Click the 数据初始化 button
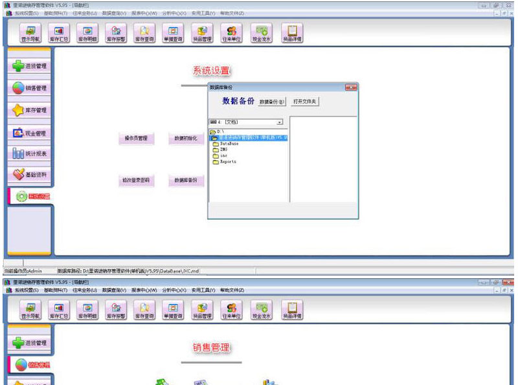 tap(186, 138)
